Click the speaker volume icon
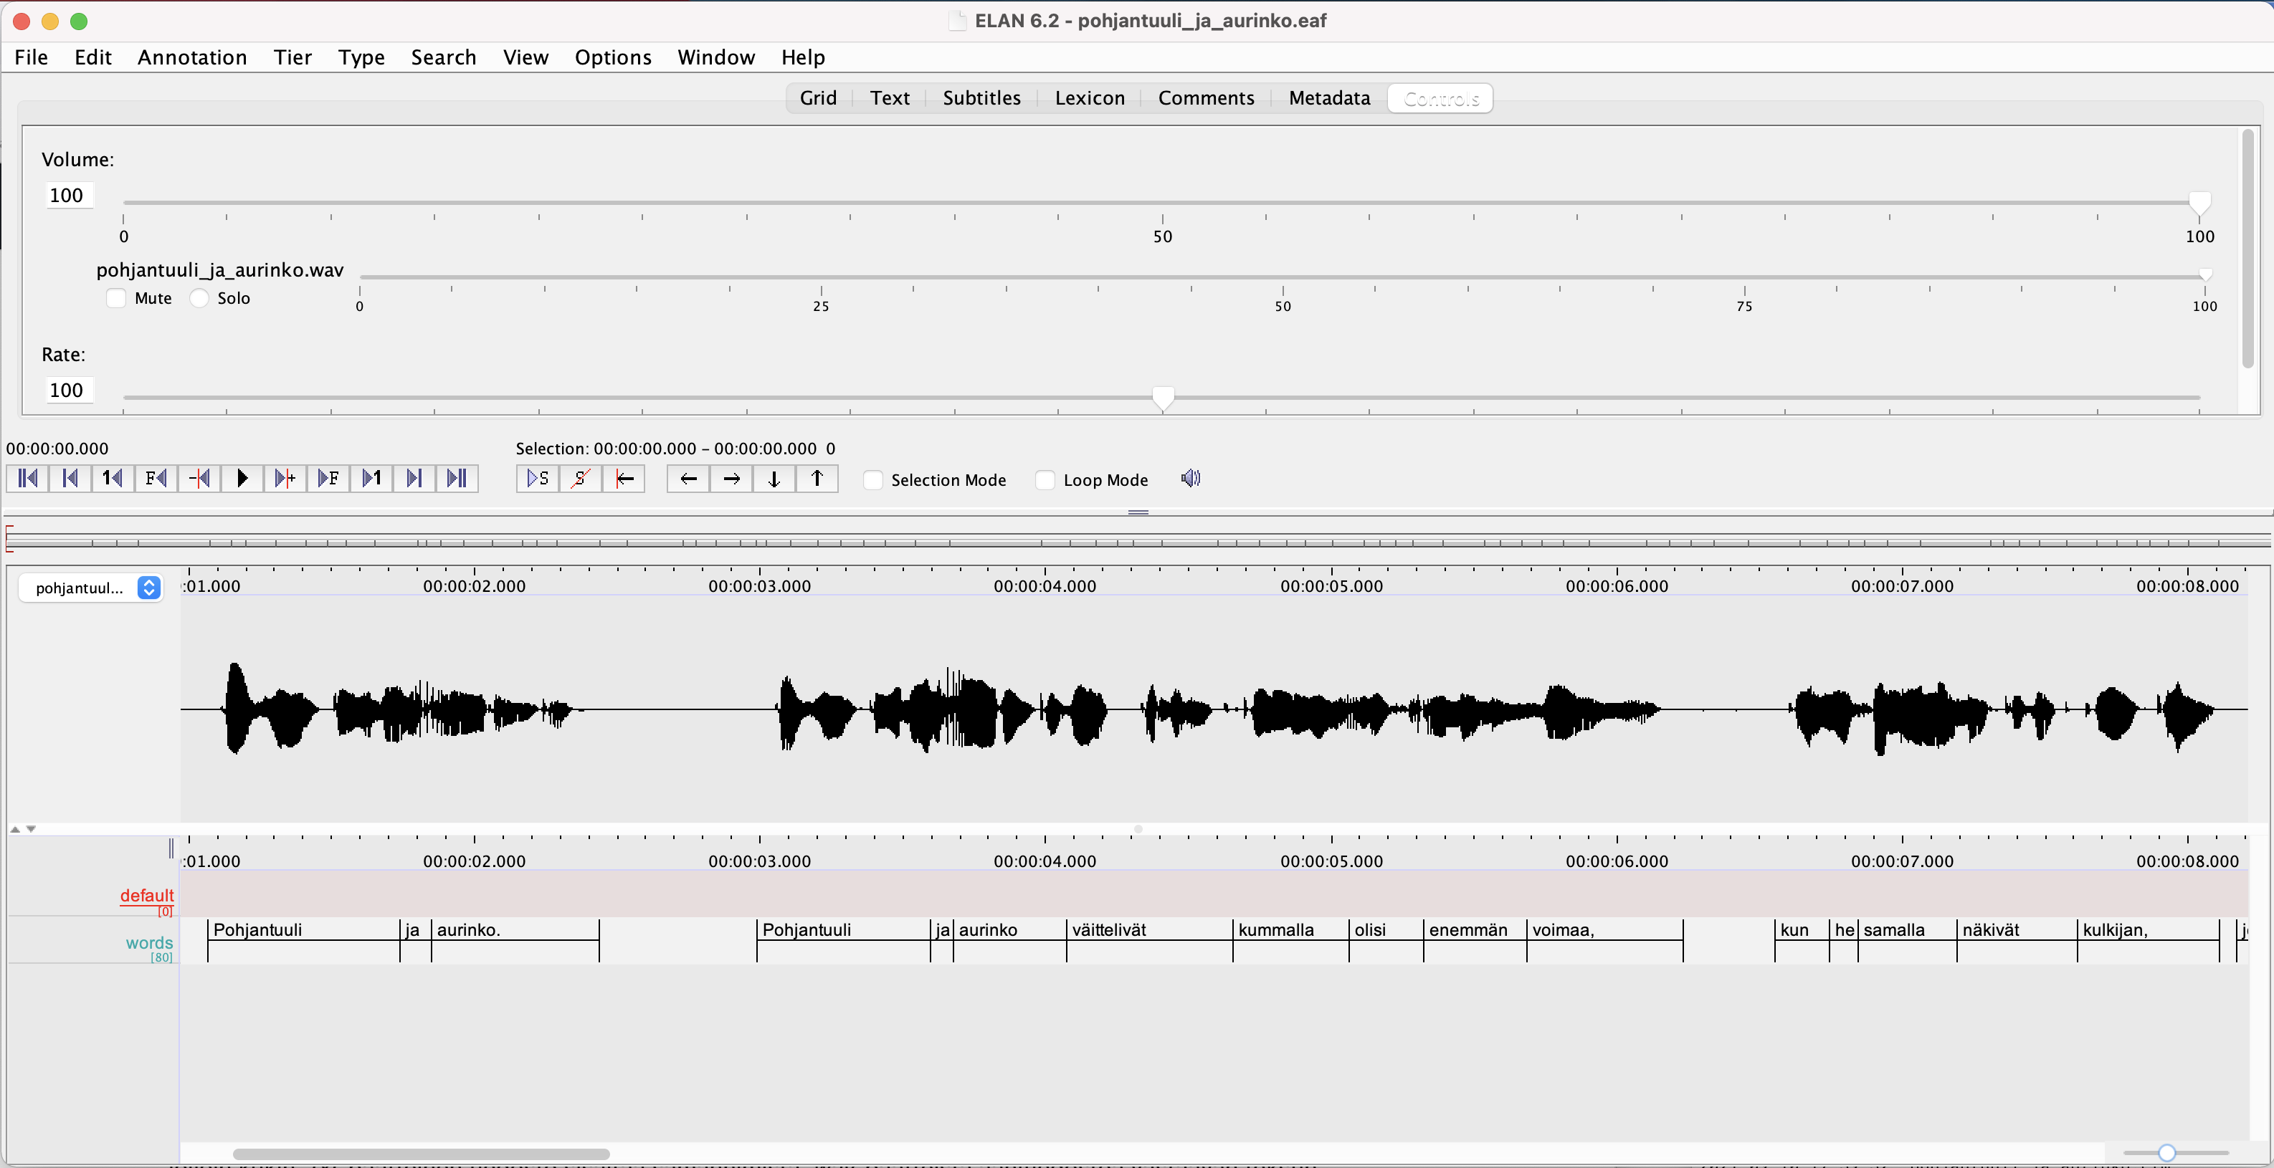2274x1168 pixels. coord(1190,478)
